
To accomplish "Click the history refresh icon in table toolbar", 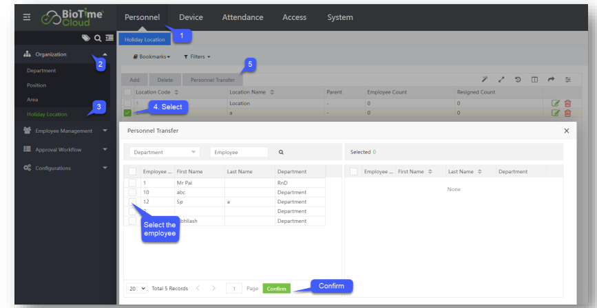I will coord(518,80).
